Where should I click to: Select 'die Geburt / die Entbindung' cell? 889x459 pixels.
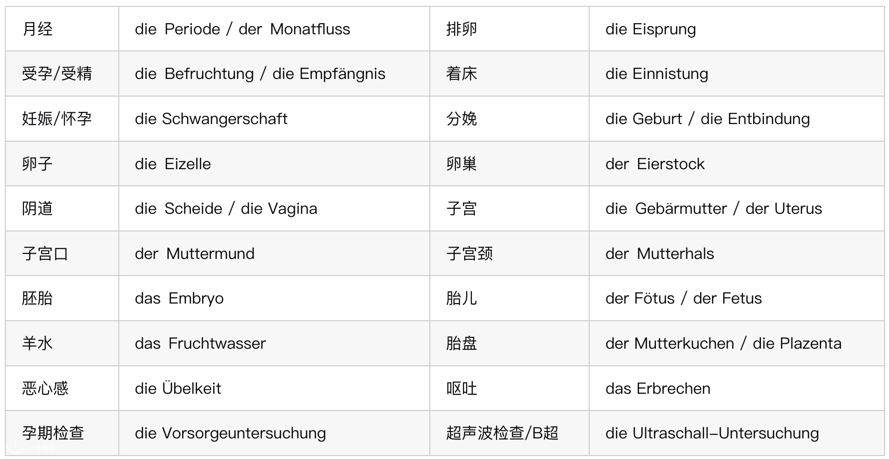[x=736, y=119]
